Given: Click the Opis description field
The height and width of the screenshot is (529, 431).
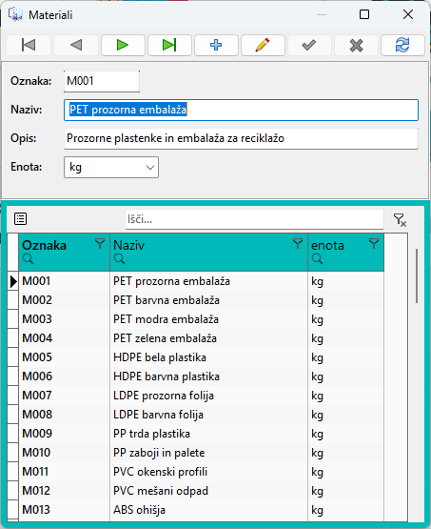Looking at the screenshot, I should click(241, 138).
